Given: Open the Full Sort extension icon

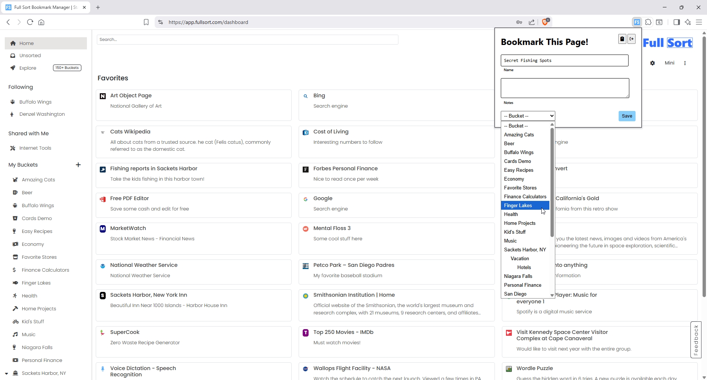Looking at the screenshot, I should (x=637, y=22).
